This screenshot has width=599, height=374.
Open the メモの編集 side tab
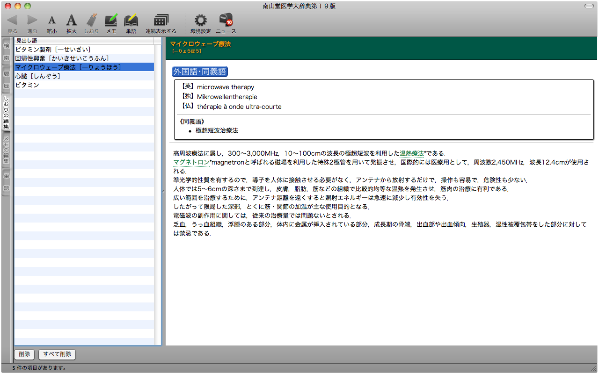pyautogui.click(x=6, y=149)
